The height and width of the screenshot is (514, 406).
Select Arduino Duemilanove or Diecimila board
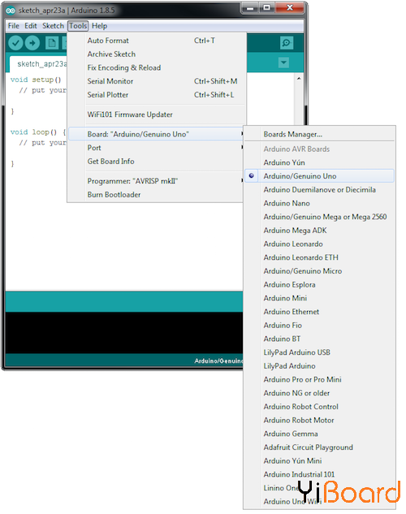click(319, 190)
